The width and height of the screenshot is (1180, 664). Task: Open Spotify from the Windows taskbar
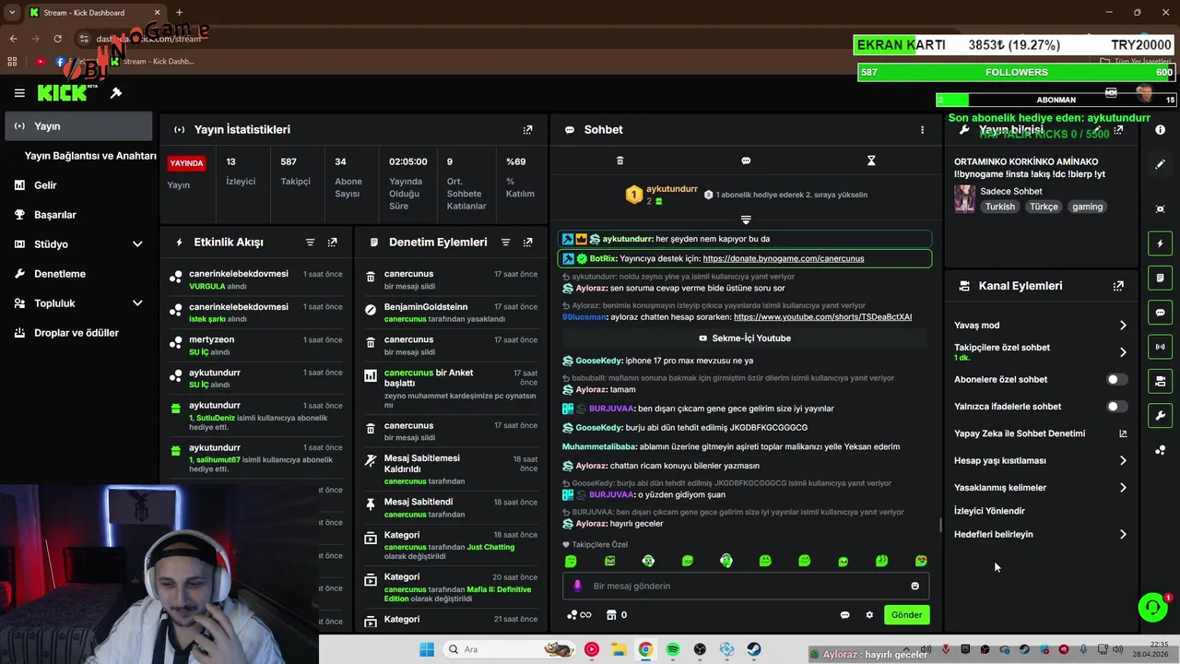click(x=673, y=650)
